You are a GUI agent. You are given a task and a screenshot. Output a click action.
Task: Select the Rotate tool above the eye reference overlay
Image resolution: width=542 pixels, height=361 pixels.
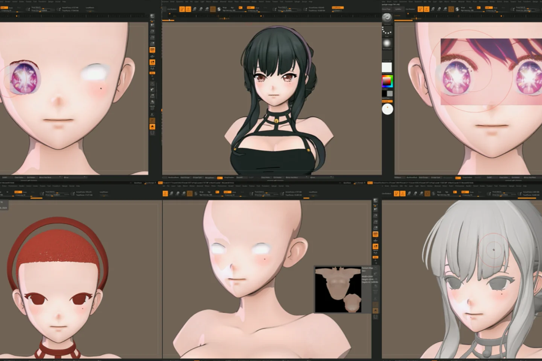pos(445,9)
